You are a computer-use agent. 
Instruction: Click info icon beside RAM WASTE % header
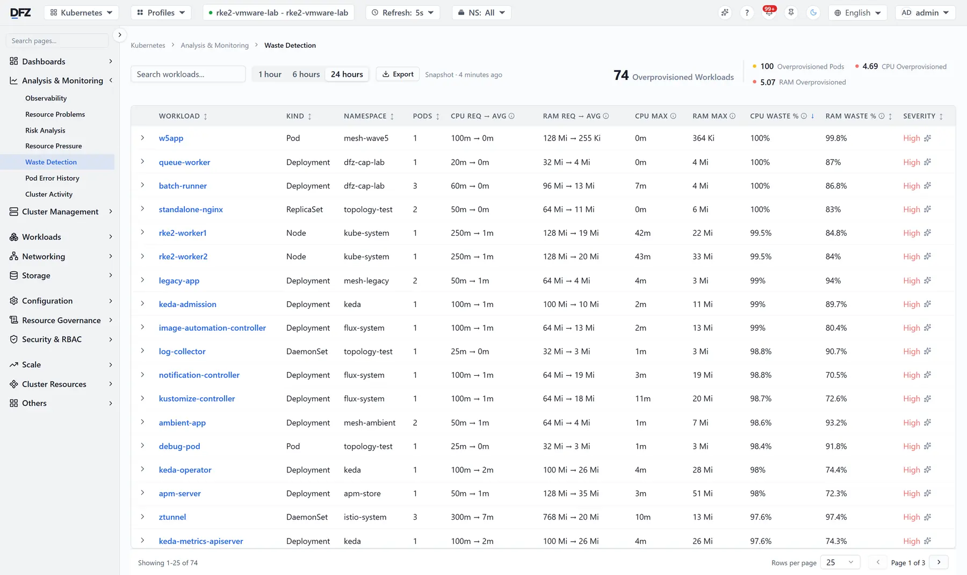882,116
